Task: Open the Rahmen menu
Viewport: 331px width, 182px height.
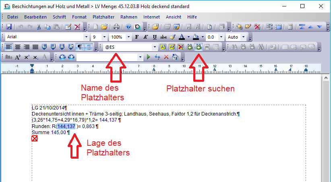Action: (129, 17)
